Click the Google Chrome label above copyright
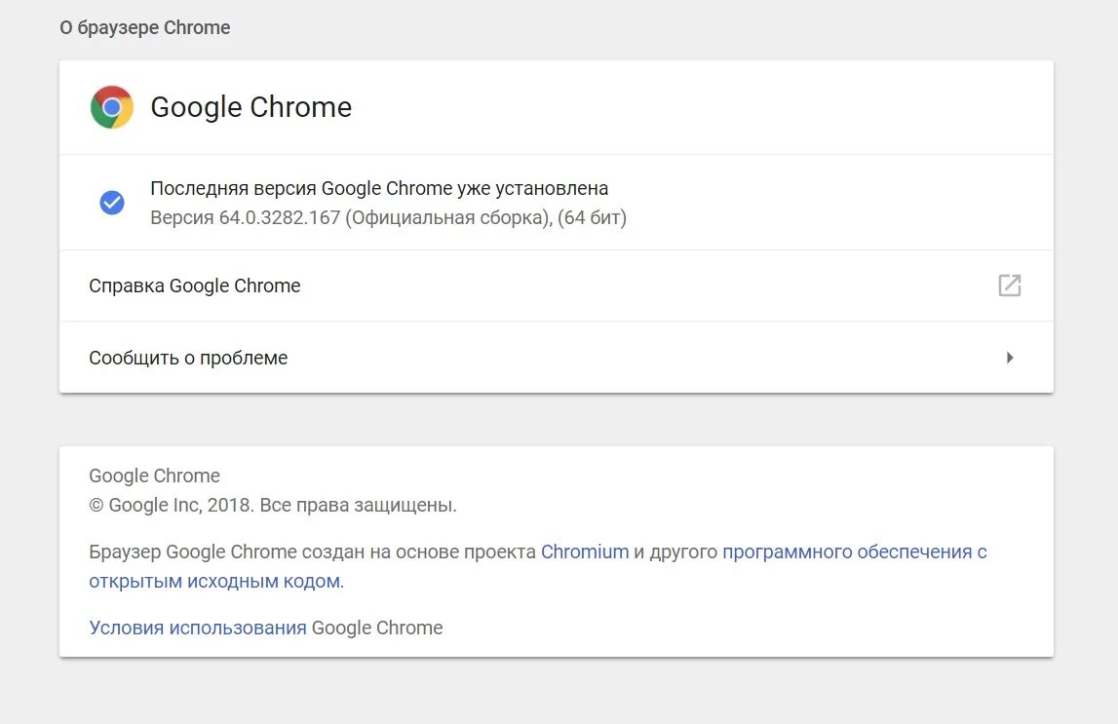Viewport: 1118px width, 724px height. 154,476
